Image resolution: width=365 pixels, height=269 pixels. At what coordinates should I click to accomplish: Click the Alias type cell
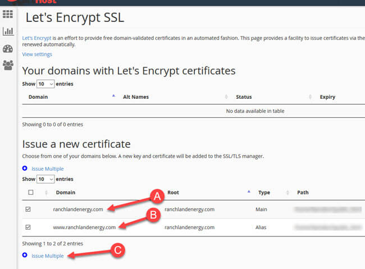click(261, 227)
